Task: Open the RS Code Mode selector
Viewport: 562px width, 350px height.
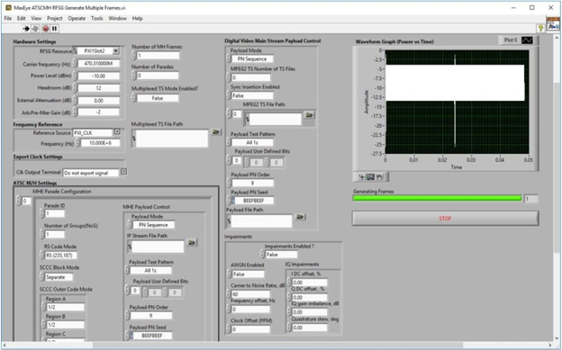Action: point(60,256)
